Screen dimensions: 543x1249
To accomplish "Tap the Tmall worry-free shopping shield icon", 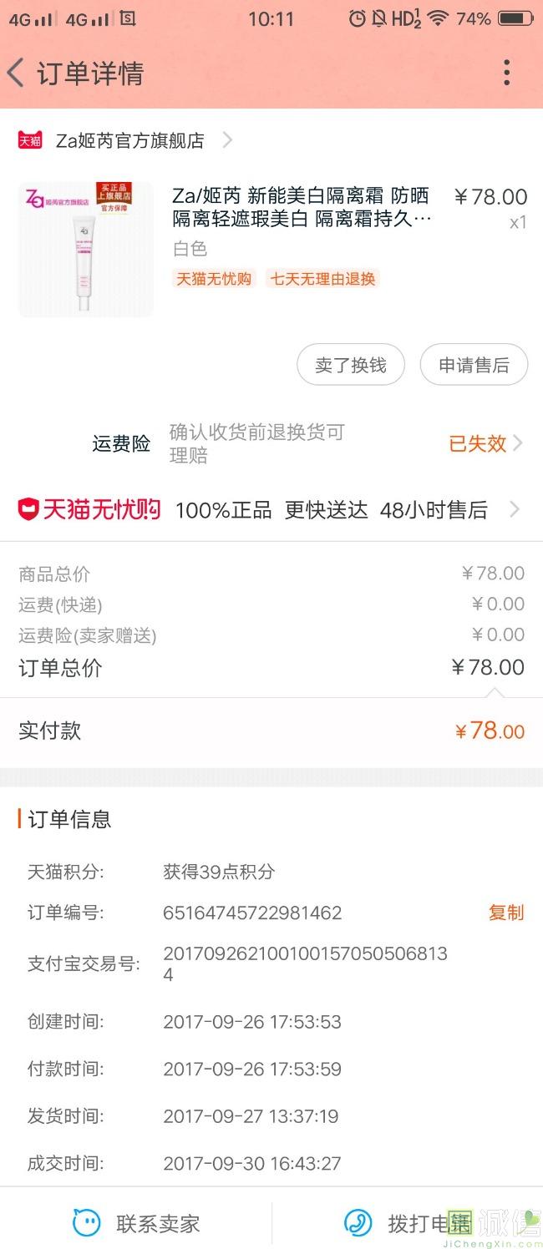I will pos(28,509).
